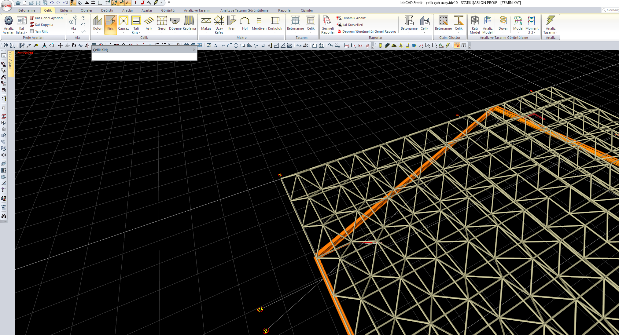Viewport: 619px width, 335px height.
Task: Expand the left sidebar overflow arrow
Action: pyautogui.click(x=6, y=222)
